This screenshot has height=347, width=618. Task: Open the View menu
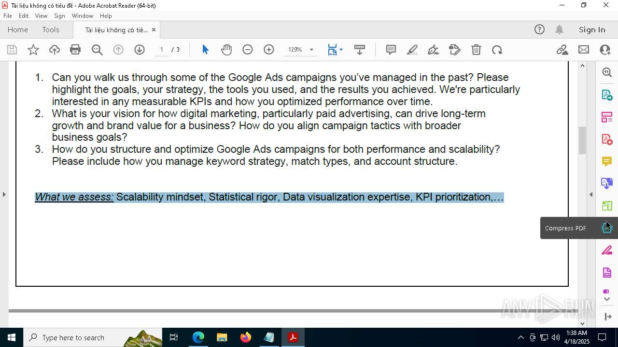click(41, 16)
